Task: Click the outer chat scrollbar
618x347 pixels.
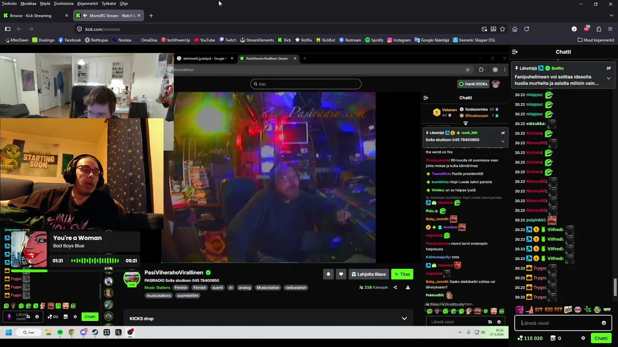Action: (615, 287)
